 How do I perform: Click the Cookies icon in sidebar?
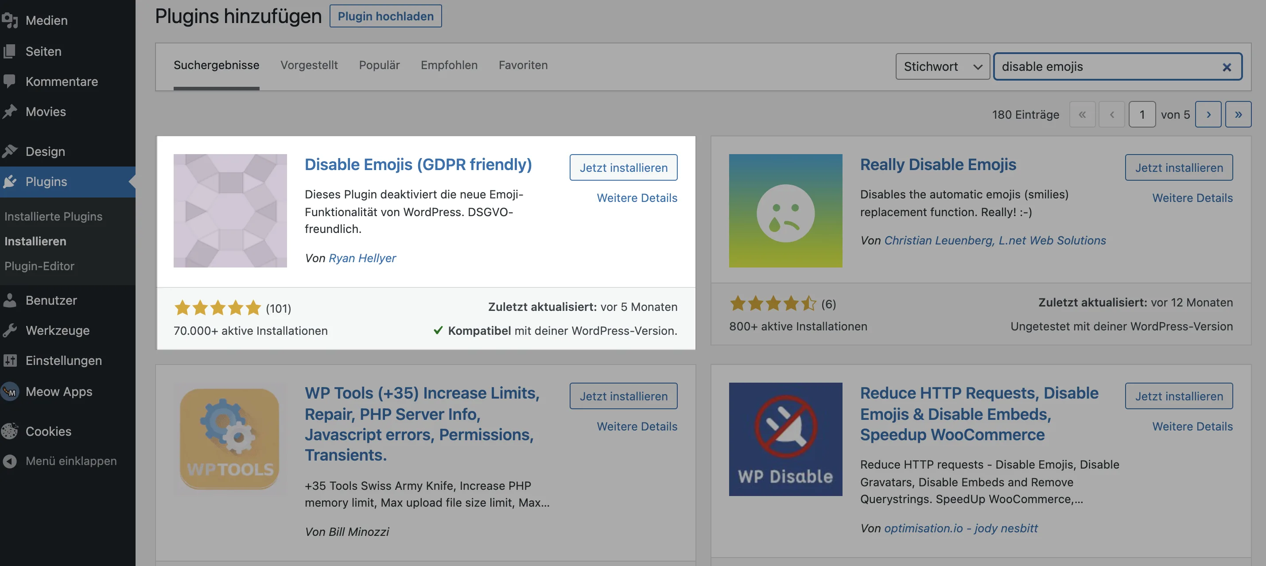tap(9, 431)
